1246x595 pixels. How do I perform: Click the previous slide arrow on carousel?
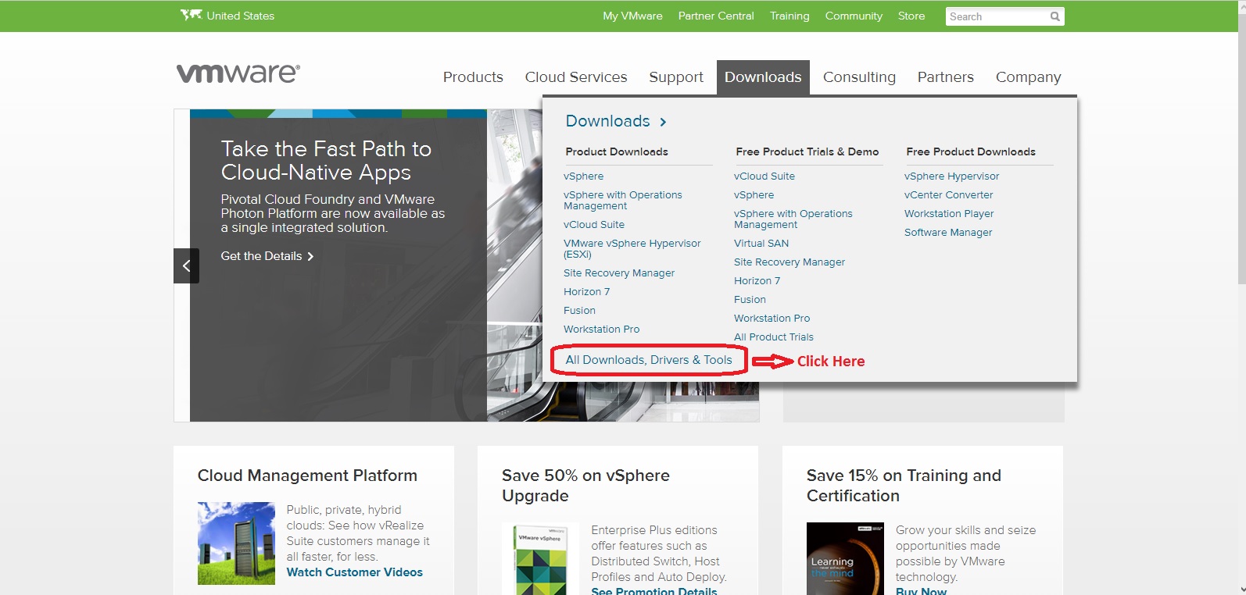(x=186, y=265)
